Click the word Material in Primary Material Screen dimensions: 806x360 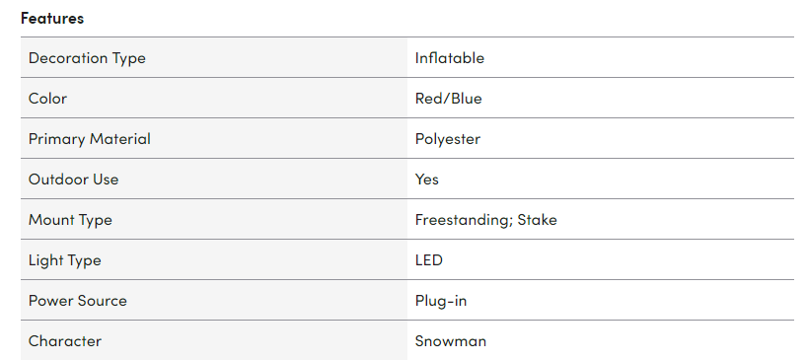pyautogui.click(x=119, y=139)
